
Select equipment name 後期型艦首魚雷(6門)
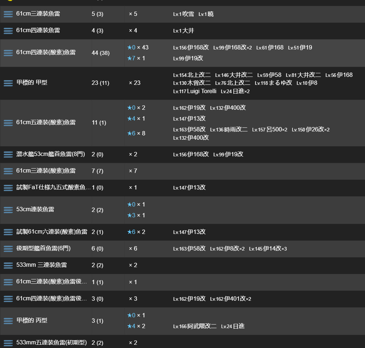(x=43, y=248)
